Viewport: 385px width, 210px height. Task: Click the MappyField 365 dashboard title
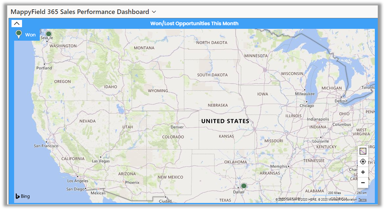[x=80, y=12]
